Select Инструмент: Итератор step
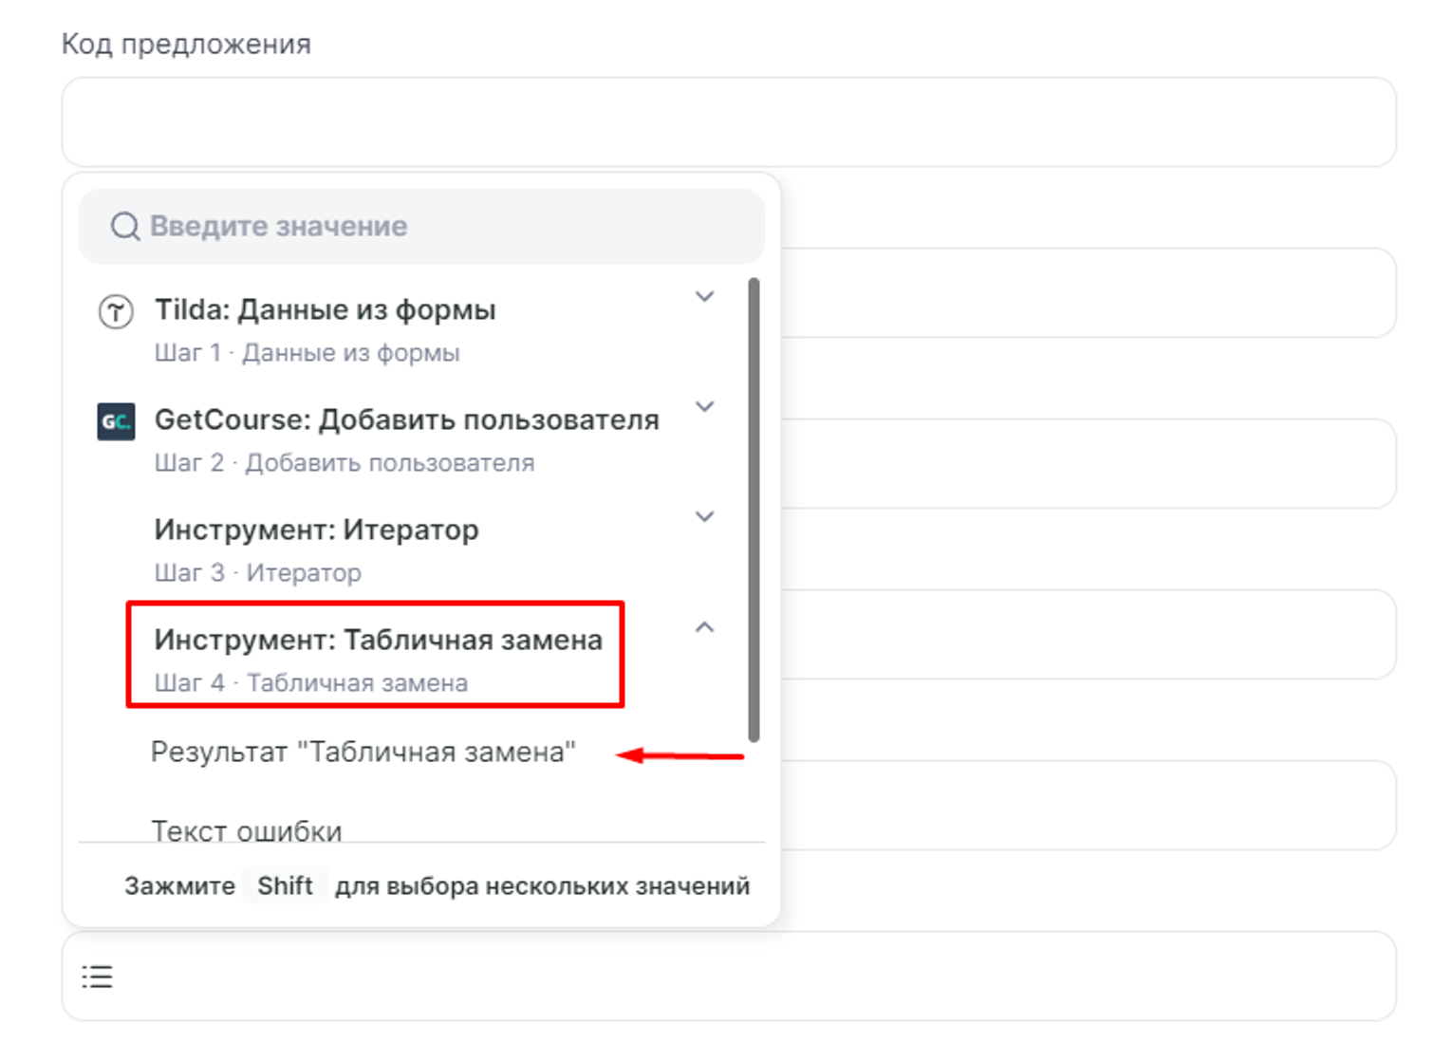 (316, 530)
